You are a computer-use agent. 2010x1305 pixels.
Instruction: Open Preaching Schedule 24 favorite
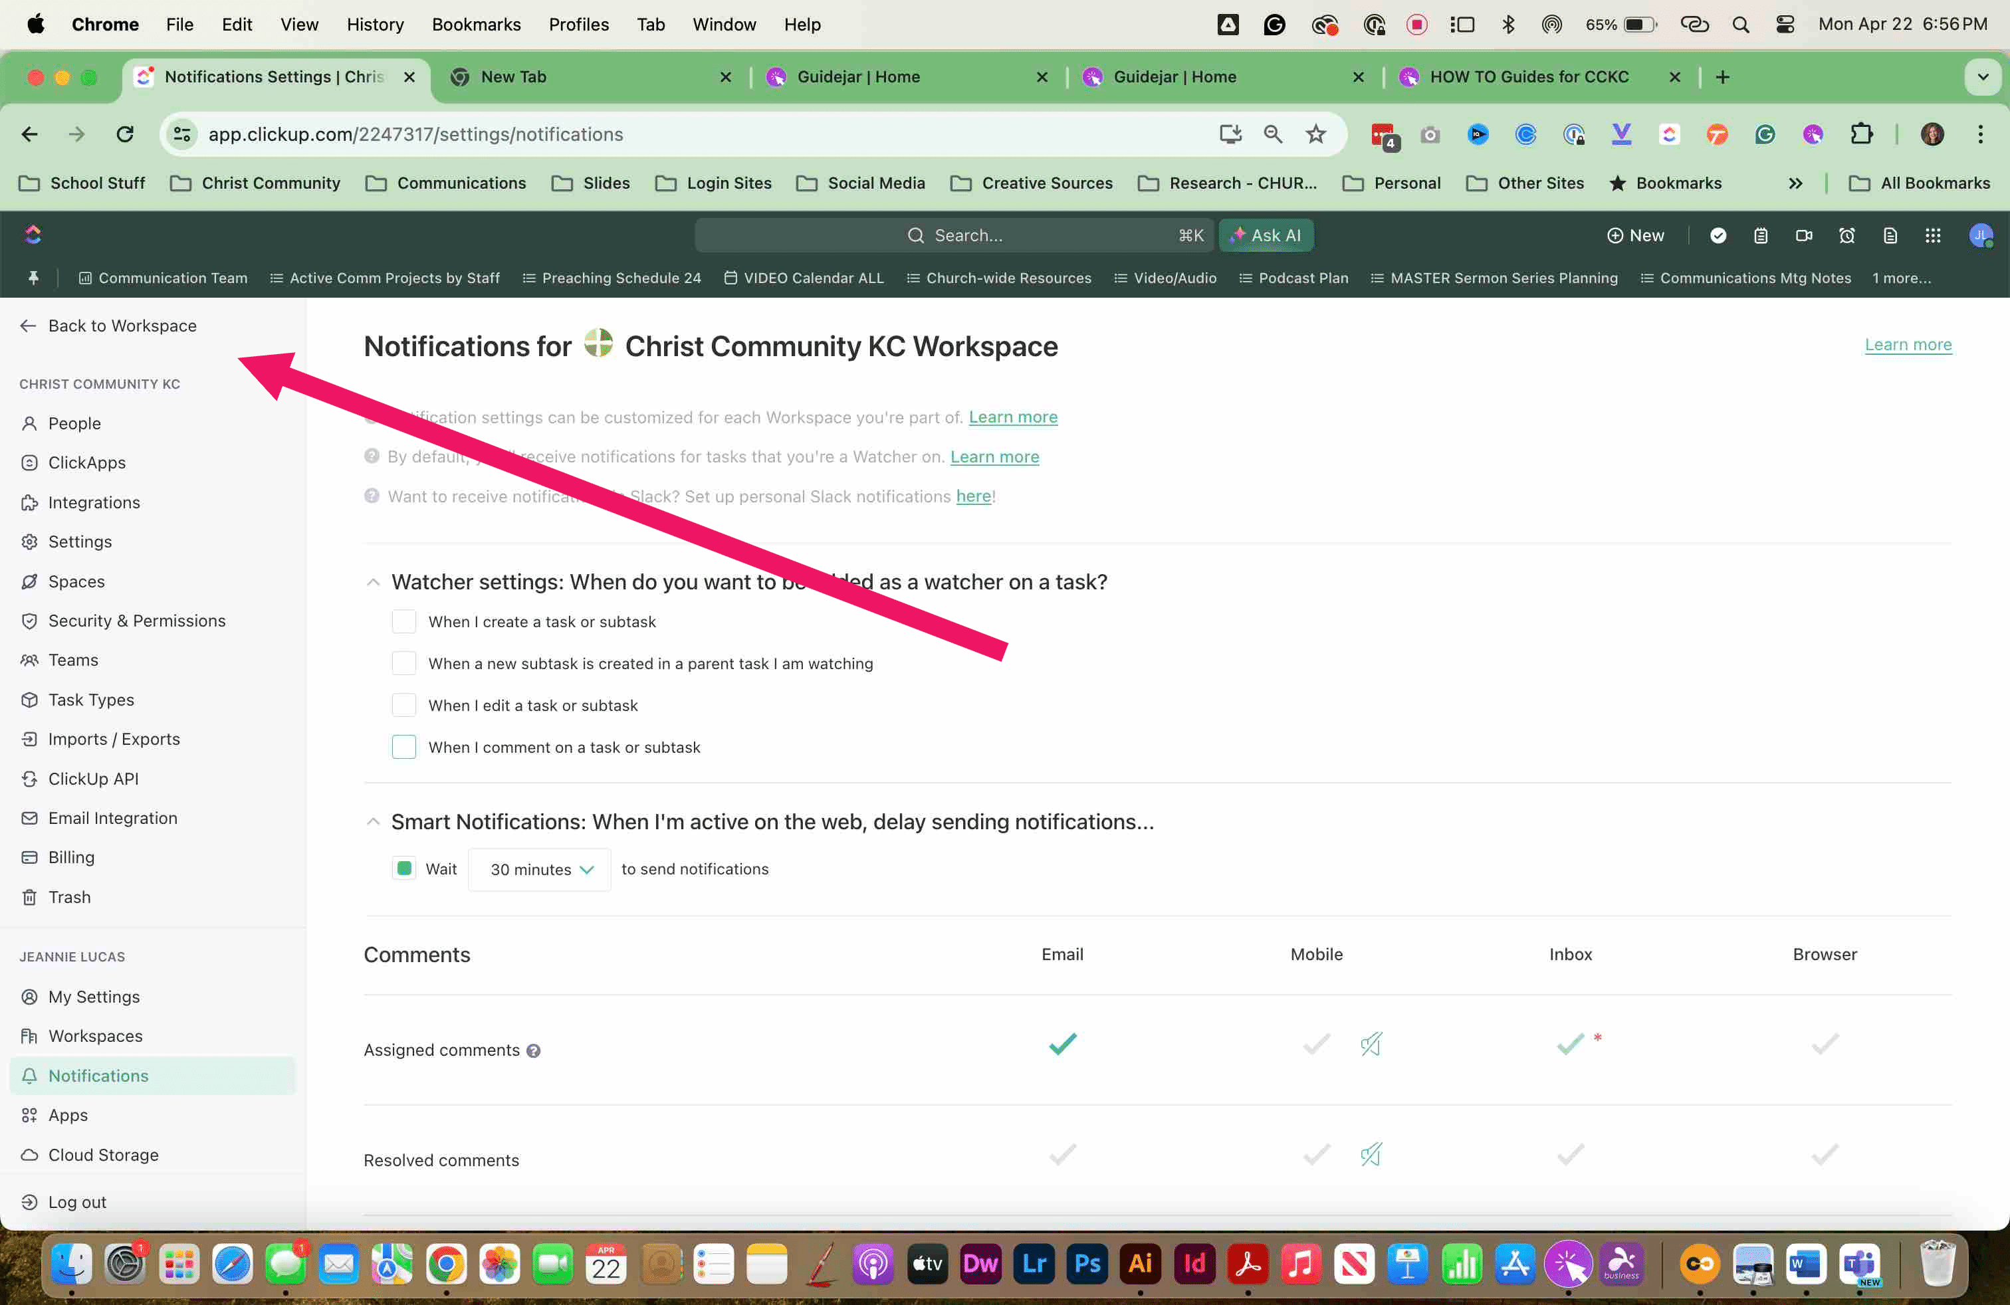point(612,278)
